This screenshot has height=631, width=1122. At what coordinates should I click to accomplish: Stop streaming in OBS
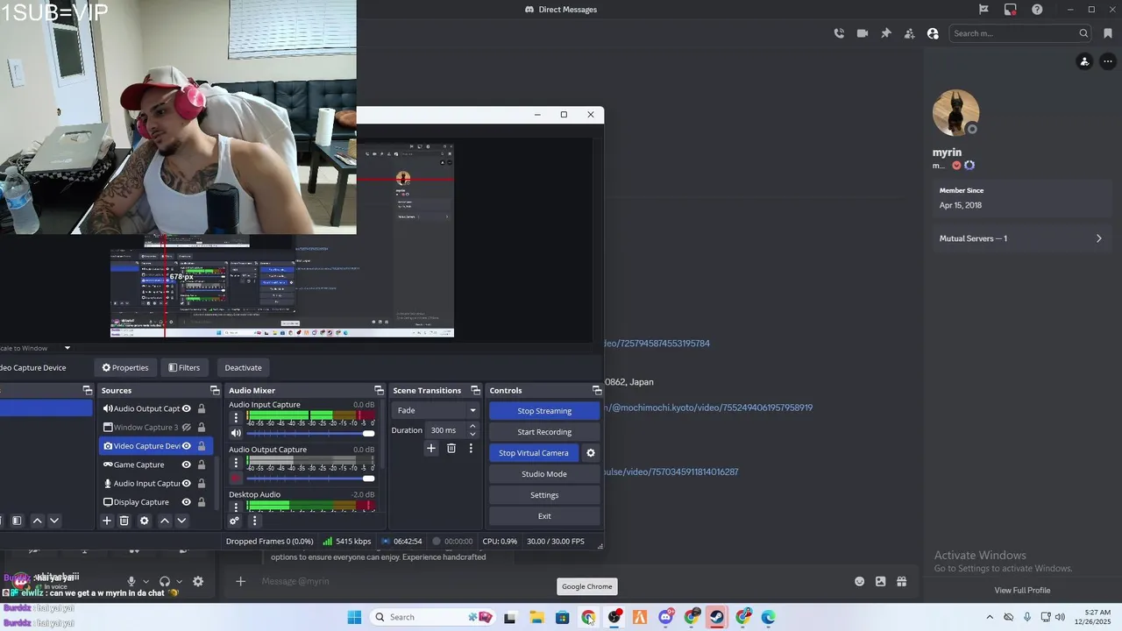[544, 410]
